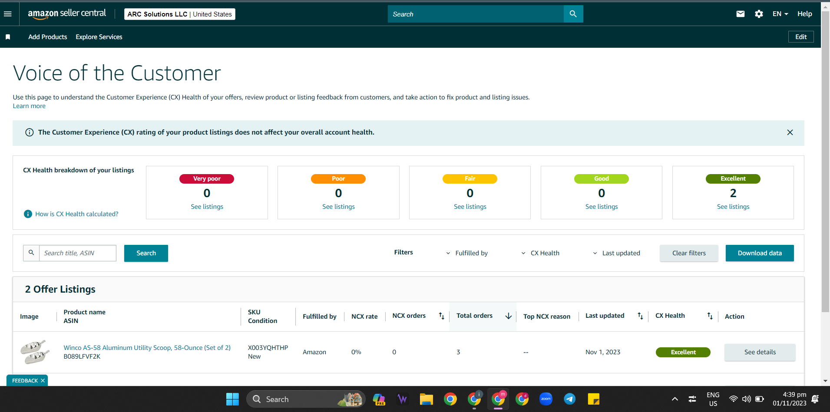Image resolution: width=830 pixels, height=412 pixels.
Task: Open Winco AS-58 Aluminum Utility Scoop product link
Action: (x=147, y=348)
